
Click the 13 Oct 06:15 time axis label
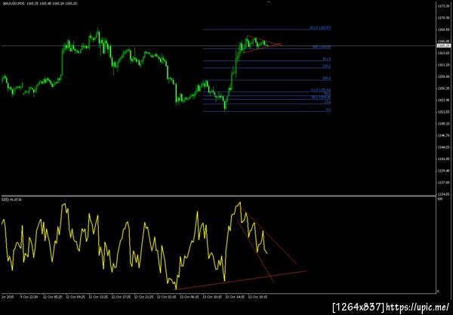190,297
